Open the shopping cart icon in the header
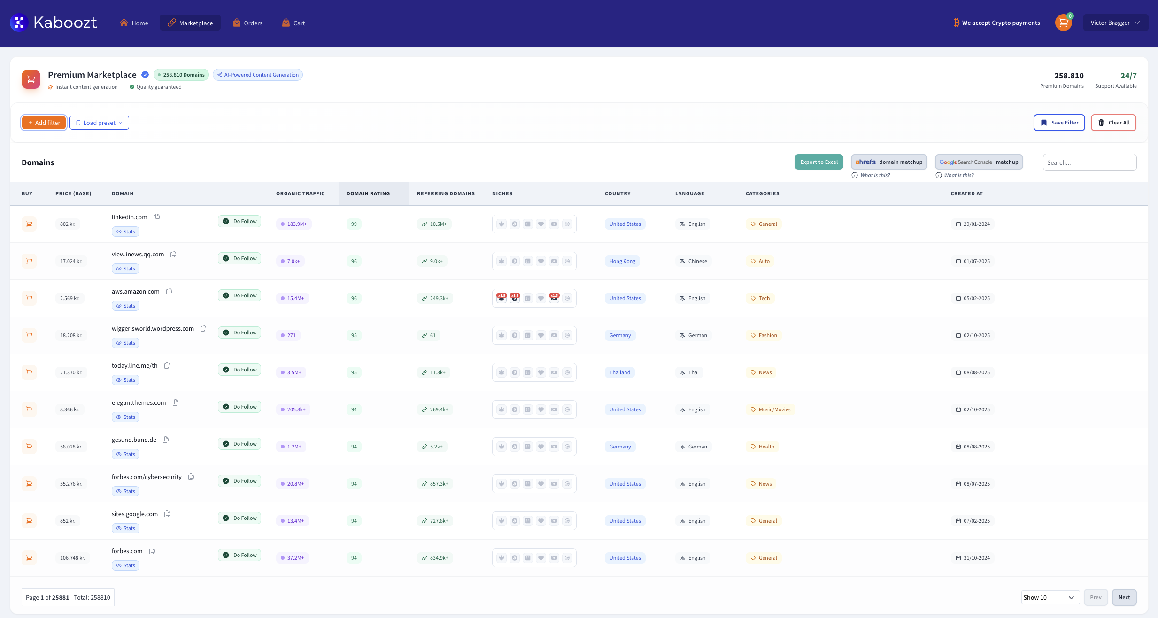 (x=1063, y=22)
